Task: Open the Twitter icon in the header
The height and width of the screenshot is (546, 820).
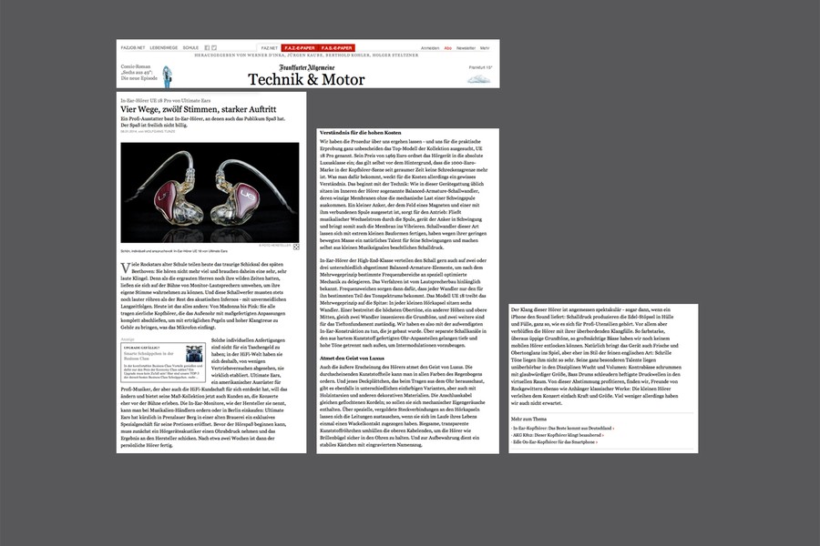Action: pyautogui.click(x=214, y=47)
